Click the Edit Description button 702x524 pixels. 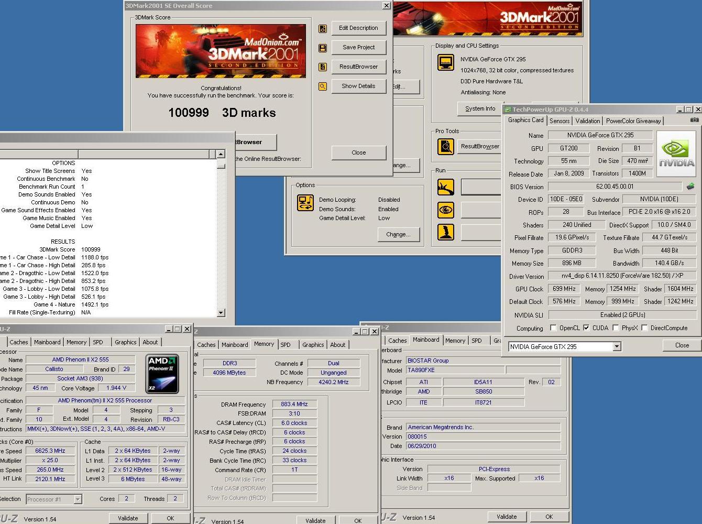[x=358, y=28]
